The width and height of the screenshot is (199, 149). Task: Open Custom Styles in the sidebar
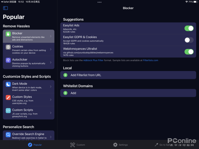click(29, 100)
